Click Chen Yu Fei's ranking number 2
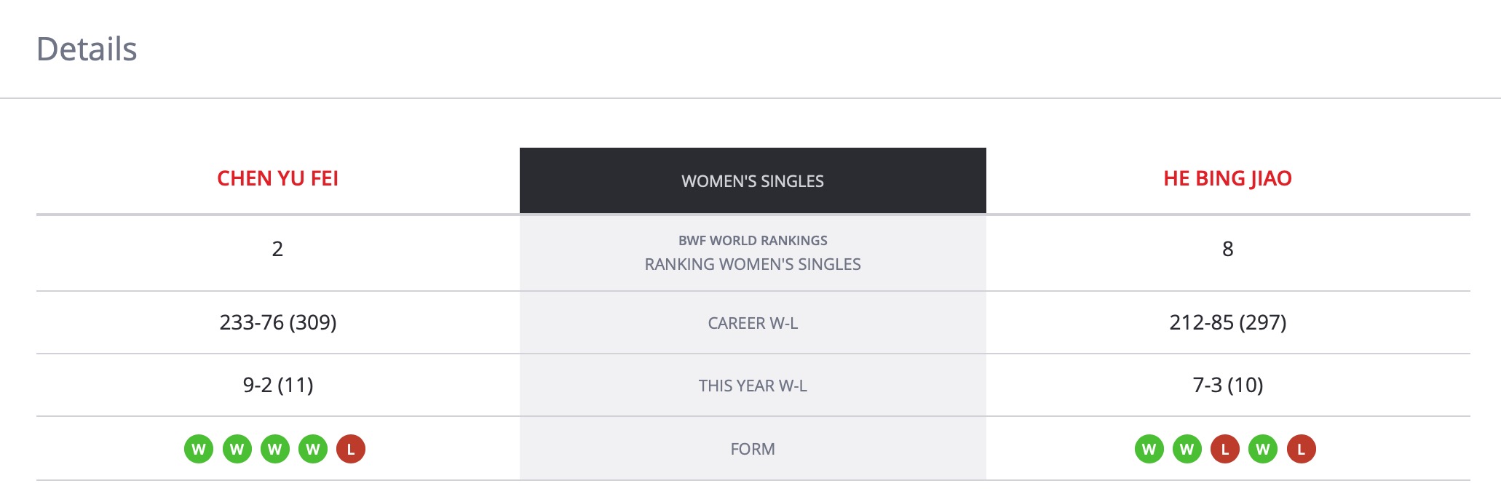 277,249
